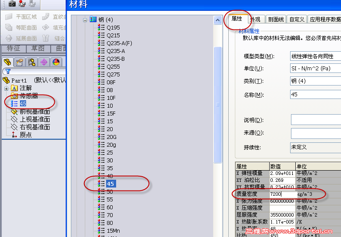This screenshot has width=341, height=237.
Task: Switch to the 曲面 (Surfaces) tab
Action: [58, 49]
